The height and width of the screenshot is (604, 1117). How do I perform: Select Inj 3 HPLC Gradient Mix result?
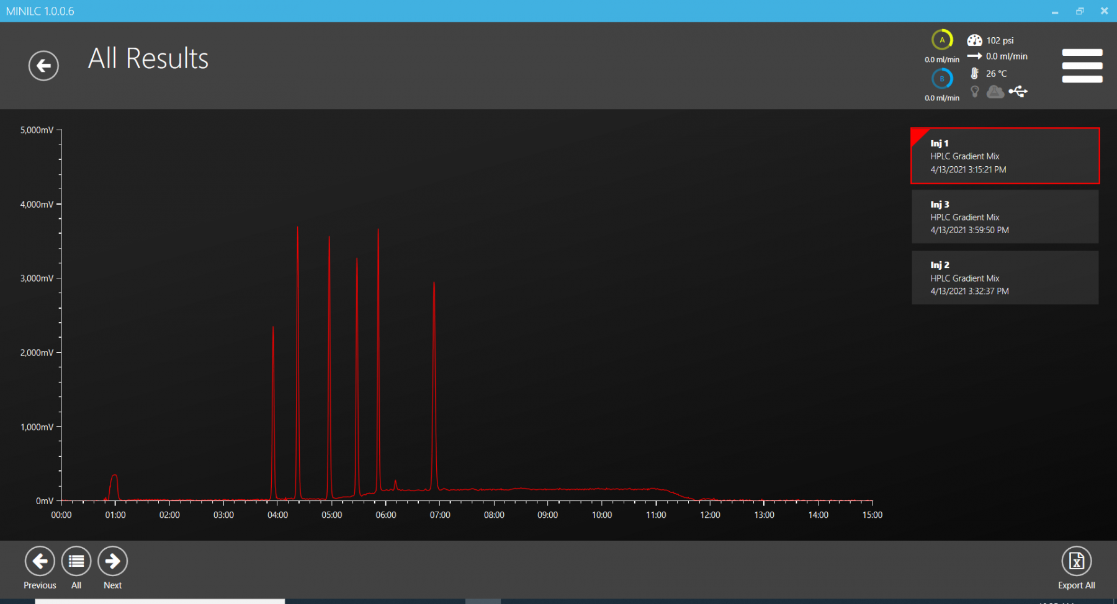click(x=1005, y=217)
